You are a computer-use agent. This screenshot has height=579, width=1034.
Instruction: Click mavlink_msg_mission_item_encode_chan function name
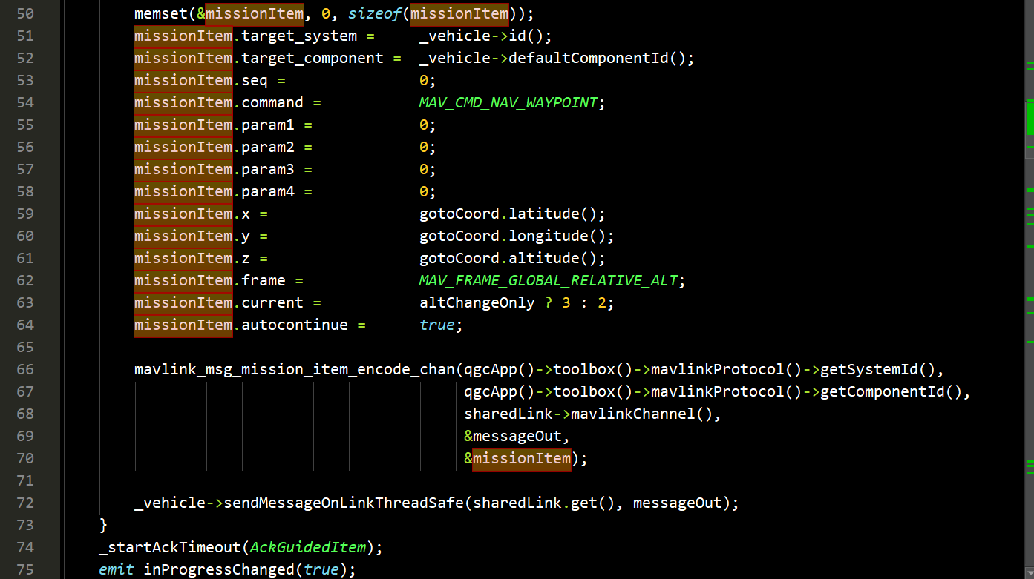point(295,369)
